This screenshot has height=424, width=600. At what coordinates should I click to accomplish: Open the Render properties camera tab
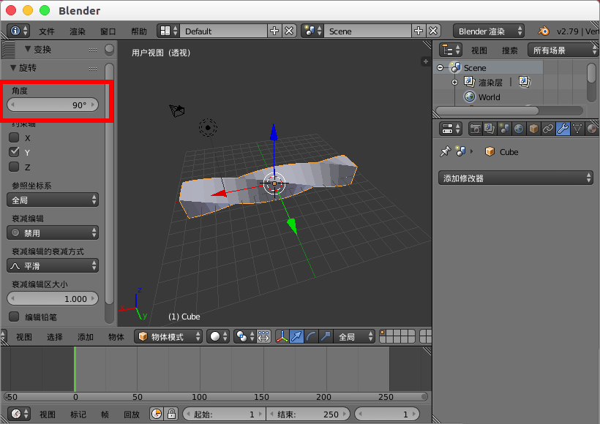474,129
